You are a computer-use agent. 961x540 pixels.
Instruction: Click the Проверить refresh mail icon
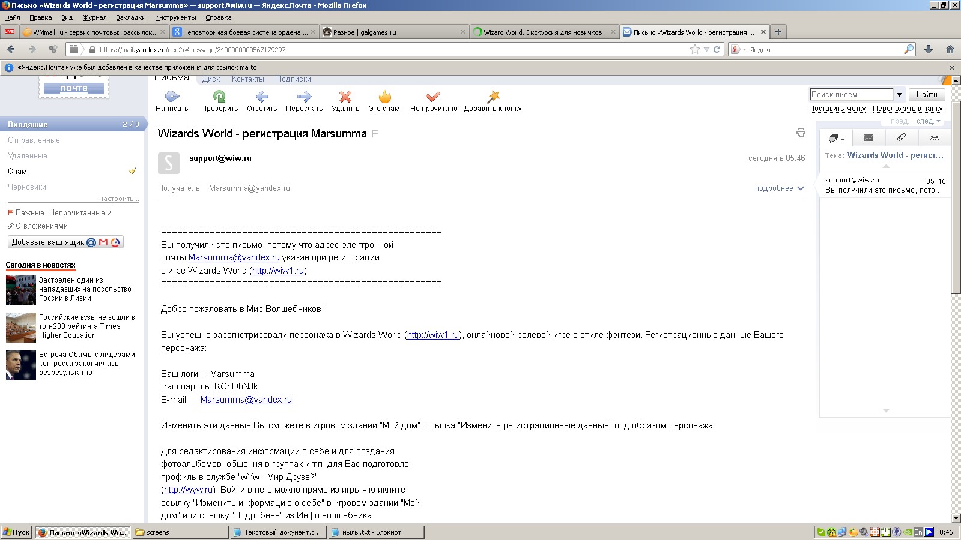pos(219,96)
